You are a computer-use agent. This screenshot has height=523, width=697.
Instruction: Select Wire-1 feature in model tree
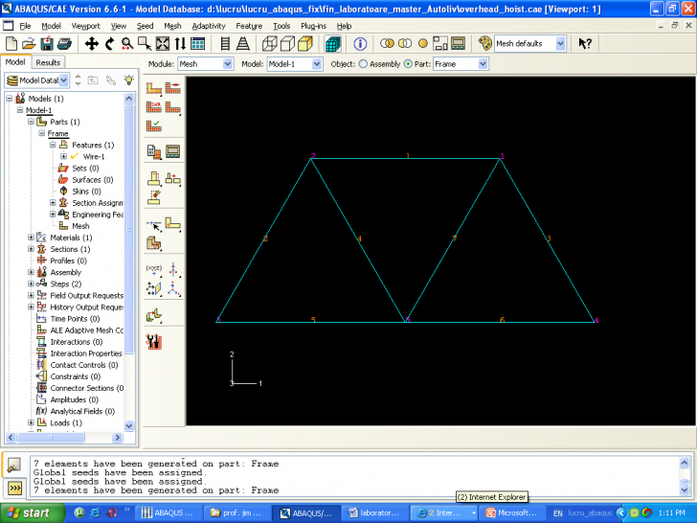(x=94, y=156)
